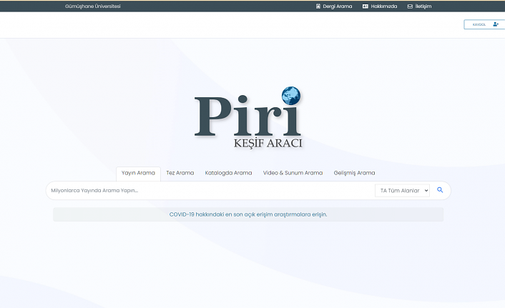Click the magnifying glass search icon
The width and height of the screenshot is (505, 308).
[x=440, y=190]
